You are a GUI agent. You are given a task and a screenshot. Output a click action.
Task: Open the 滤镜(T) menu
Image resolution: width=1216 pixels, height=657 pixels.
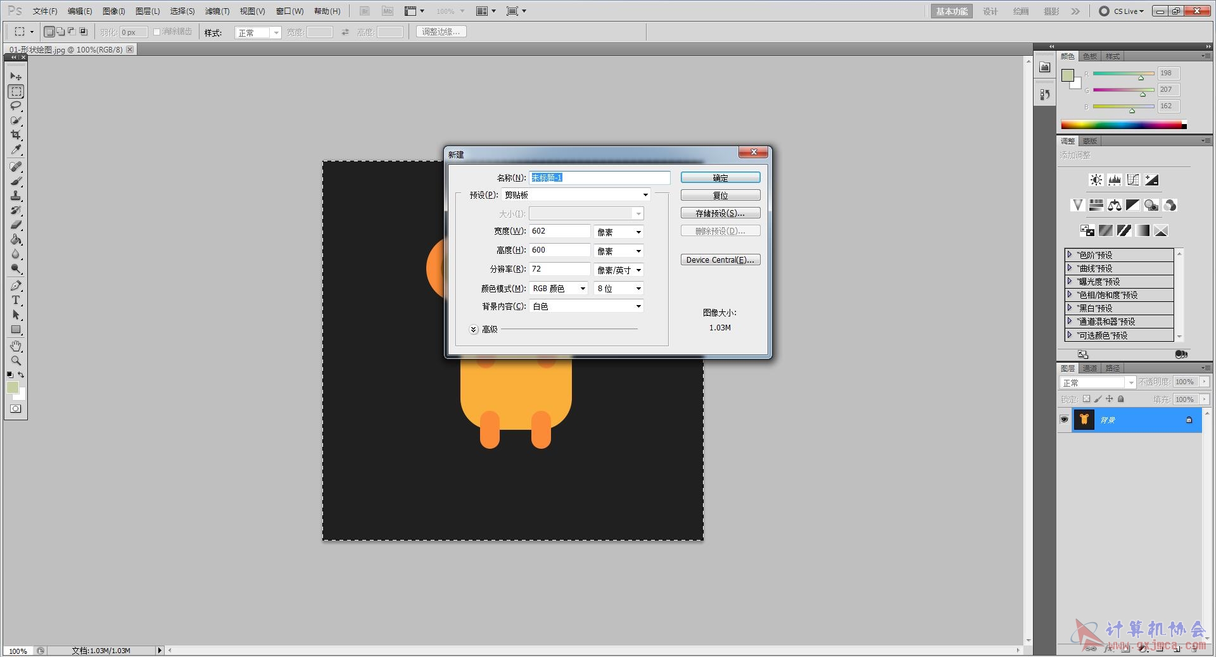click(217, 11)
